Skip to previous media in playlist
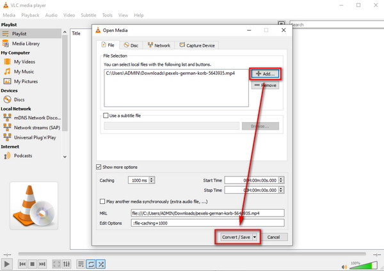The width and height of the screenshot is (384, 271). point(22,264)
